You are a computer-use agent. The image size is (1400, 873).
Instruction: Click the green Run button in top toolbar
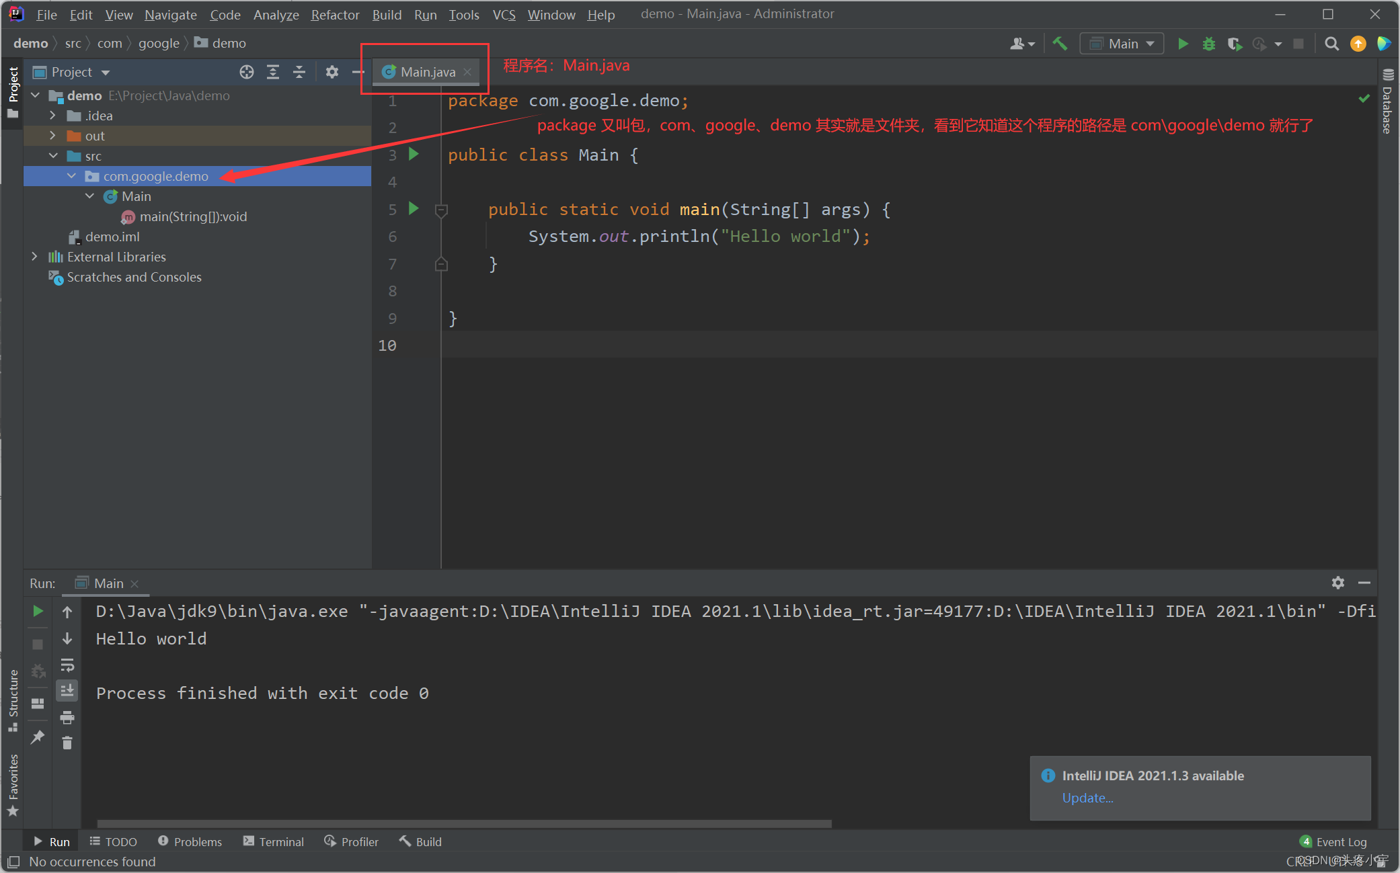1183,44
